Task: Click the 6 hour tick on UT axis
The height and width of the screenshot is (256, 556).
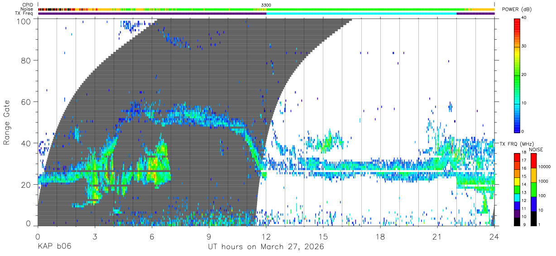Action: [x=152, y=236]
